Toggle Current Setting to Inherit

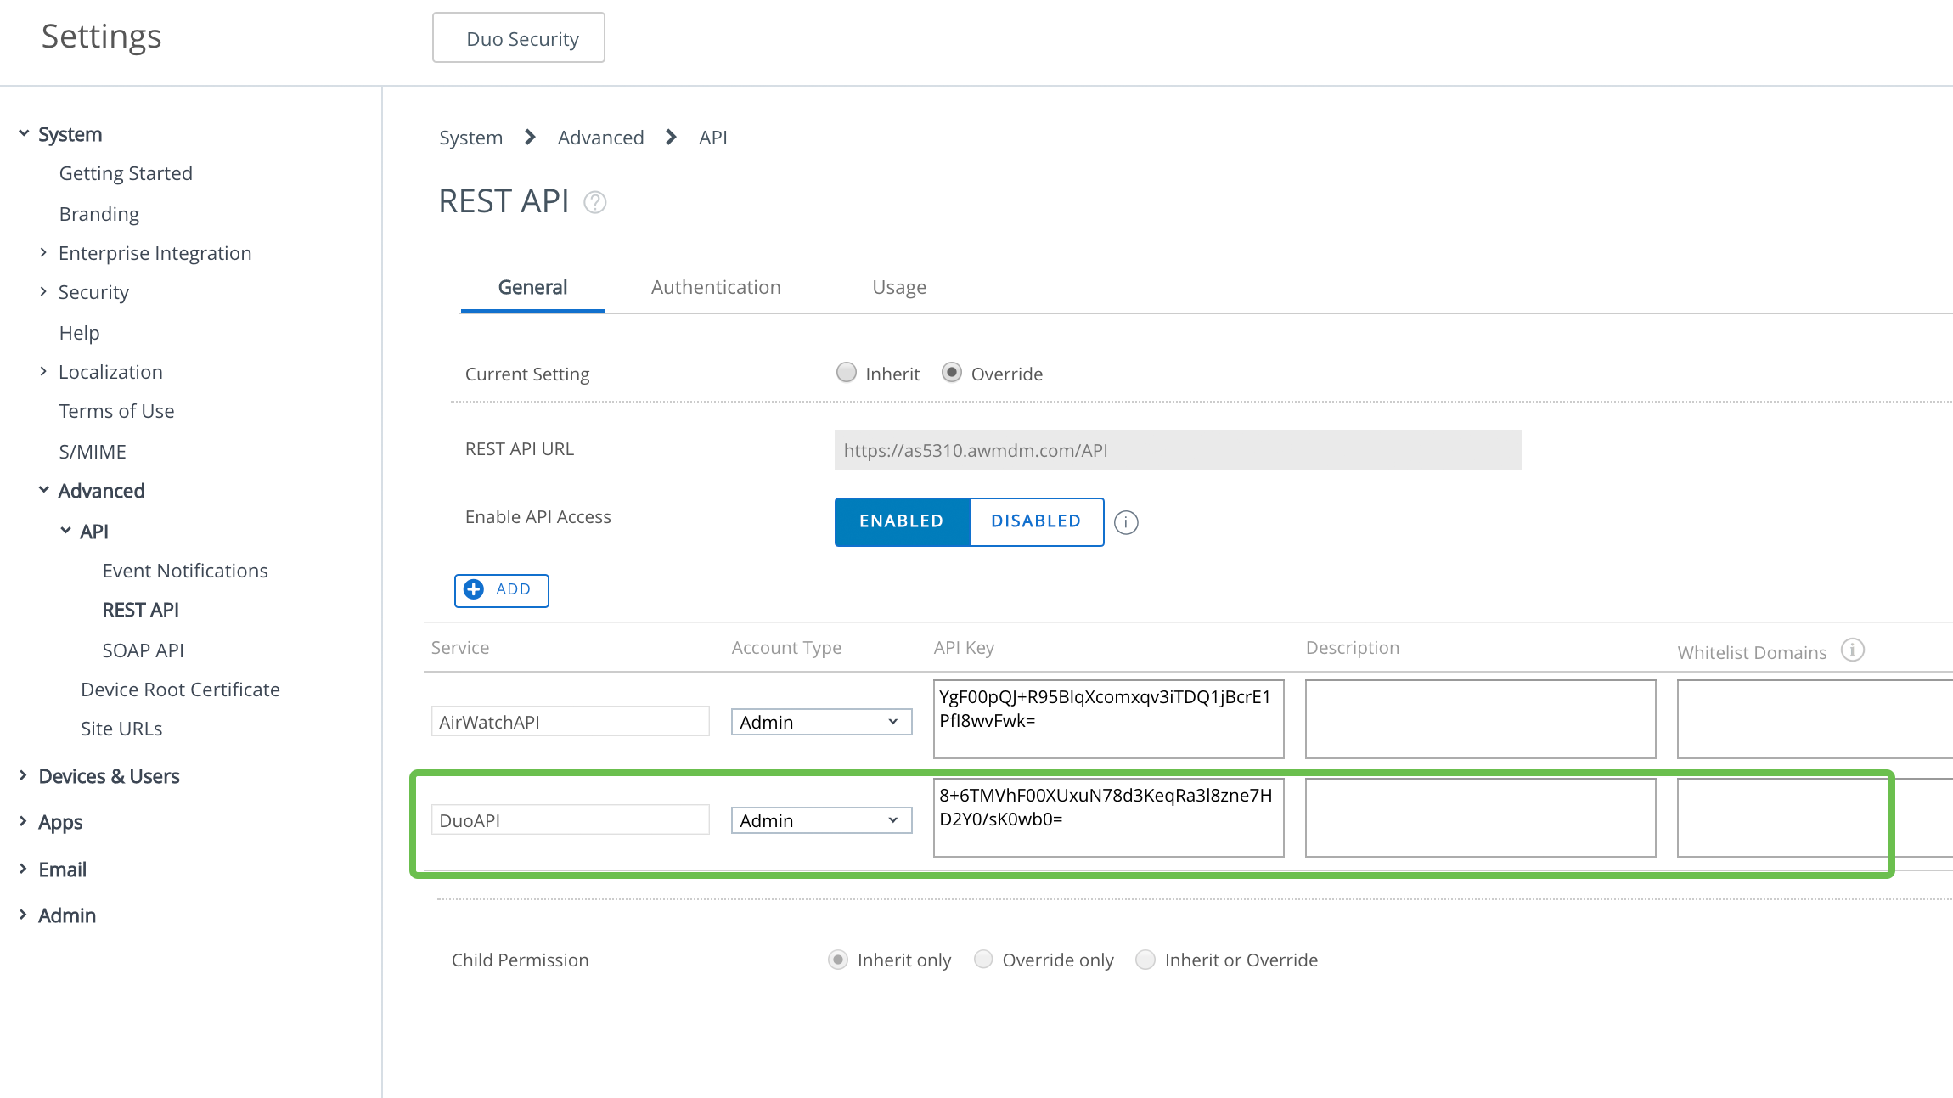(847, 373)
